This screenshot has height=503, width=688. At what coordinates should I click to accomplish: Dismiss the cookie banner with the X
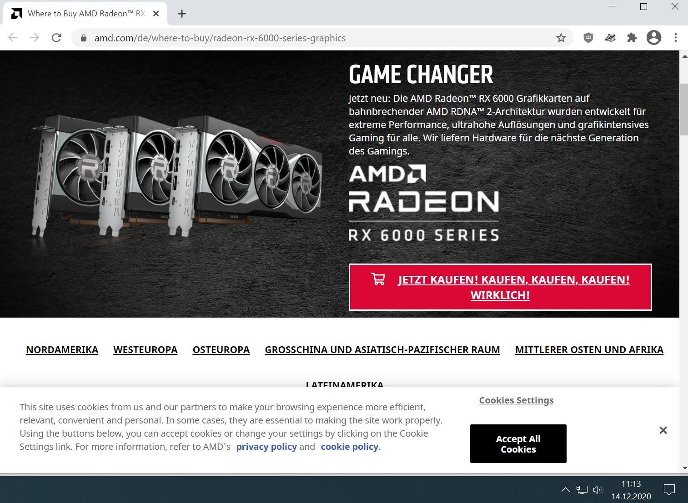point(663,430)
